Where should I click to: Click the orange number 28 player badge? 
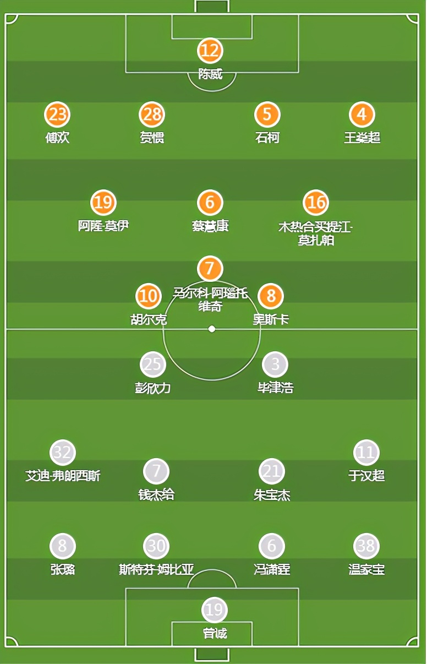coord(152,115)
